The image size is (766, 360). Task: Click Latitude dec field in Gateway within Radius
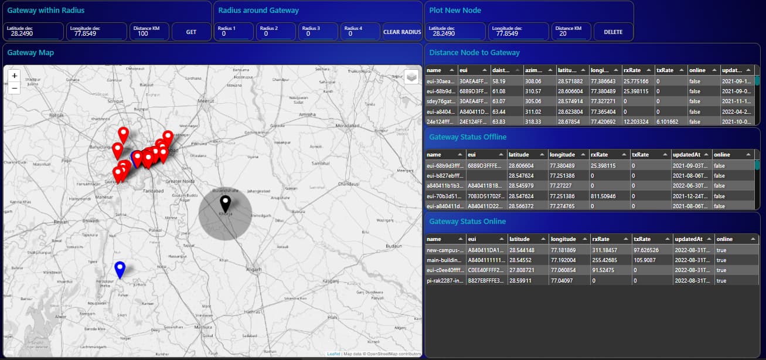[32, 34]
